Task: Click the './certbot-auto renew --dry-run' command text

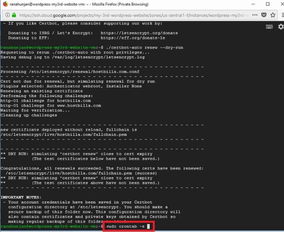Action: [x=145, y=48]
